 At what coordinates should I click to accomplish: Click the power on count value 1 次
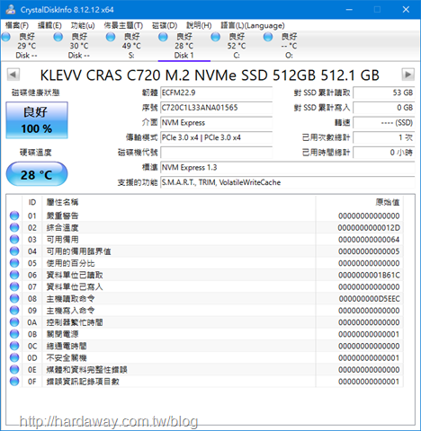pos(384,137)
